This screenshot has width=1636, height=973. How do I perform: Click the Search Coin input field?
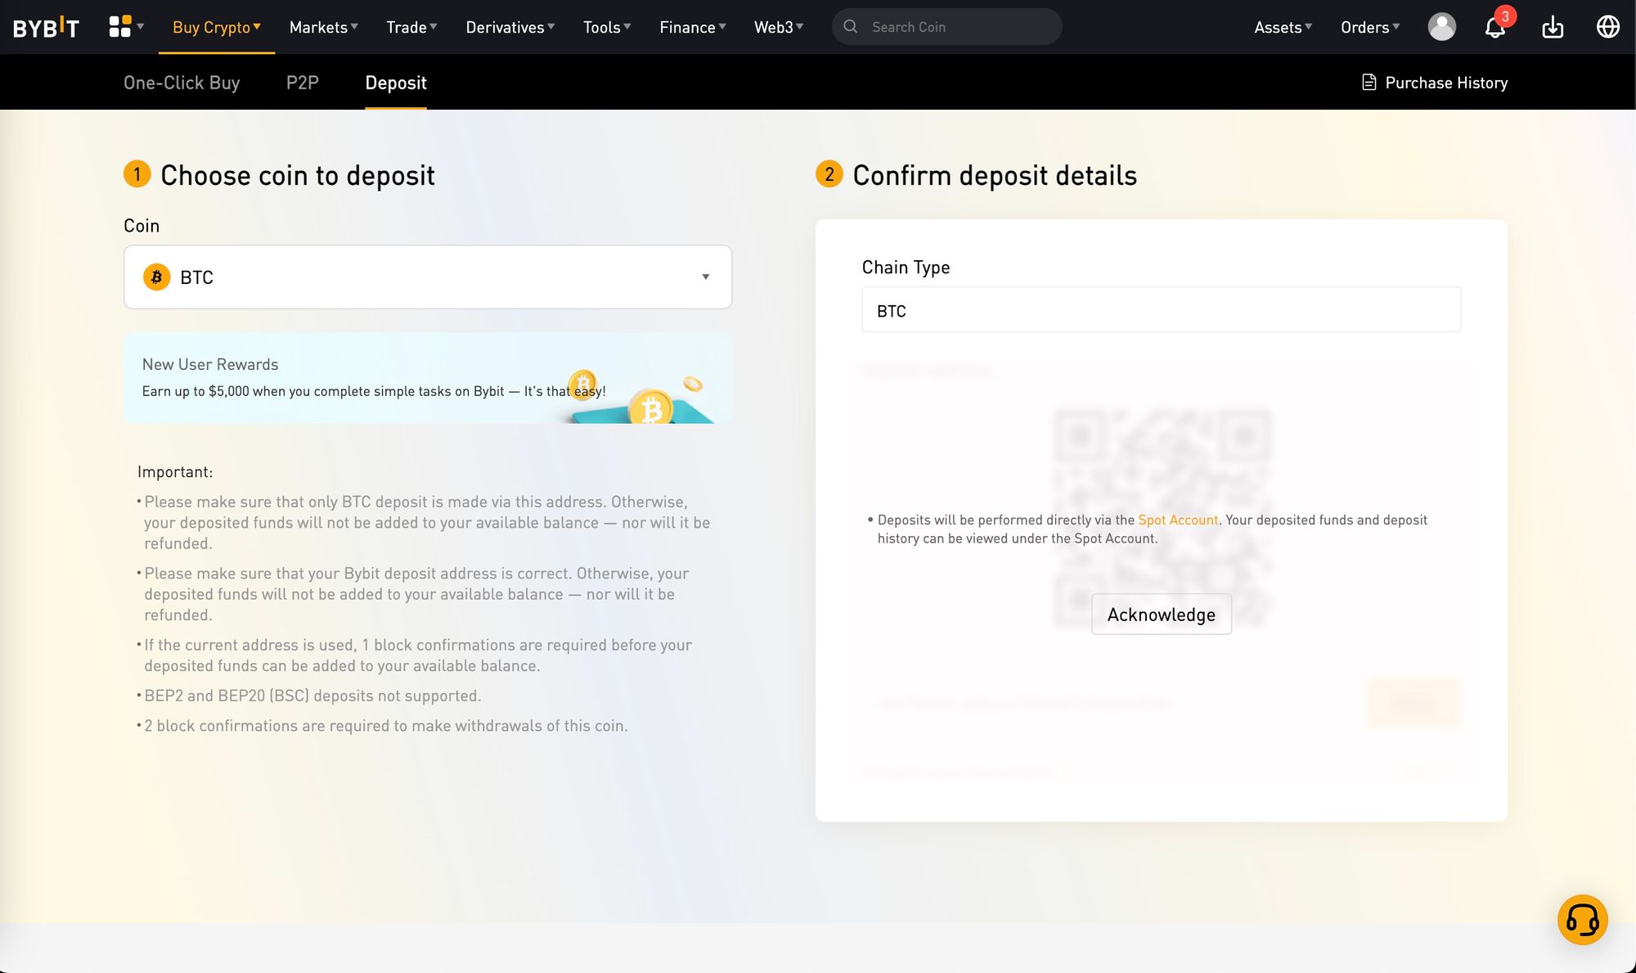pos(946,25)
